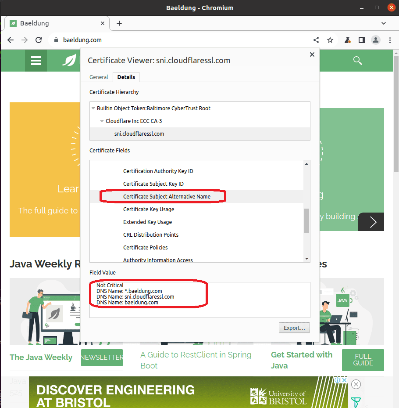Bookmark page with the star icon
Viewport: 399px width, 408px height.
coord(330,40)
